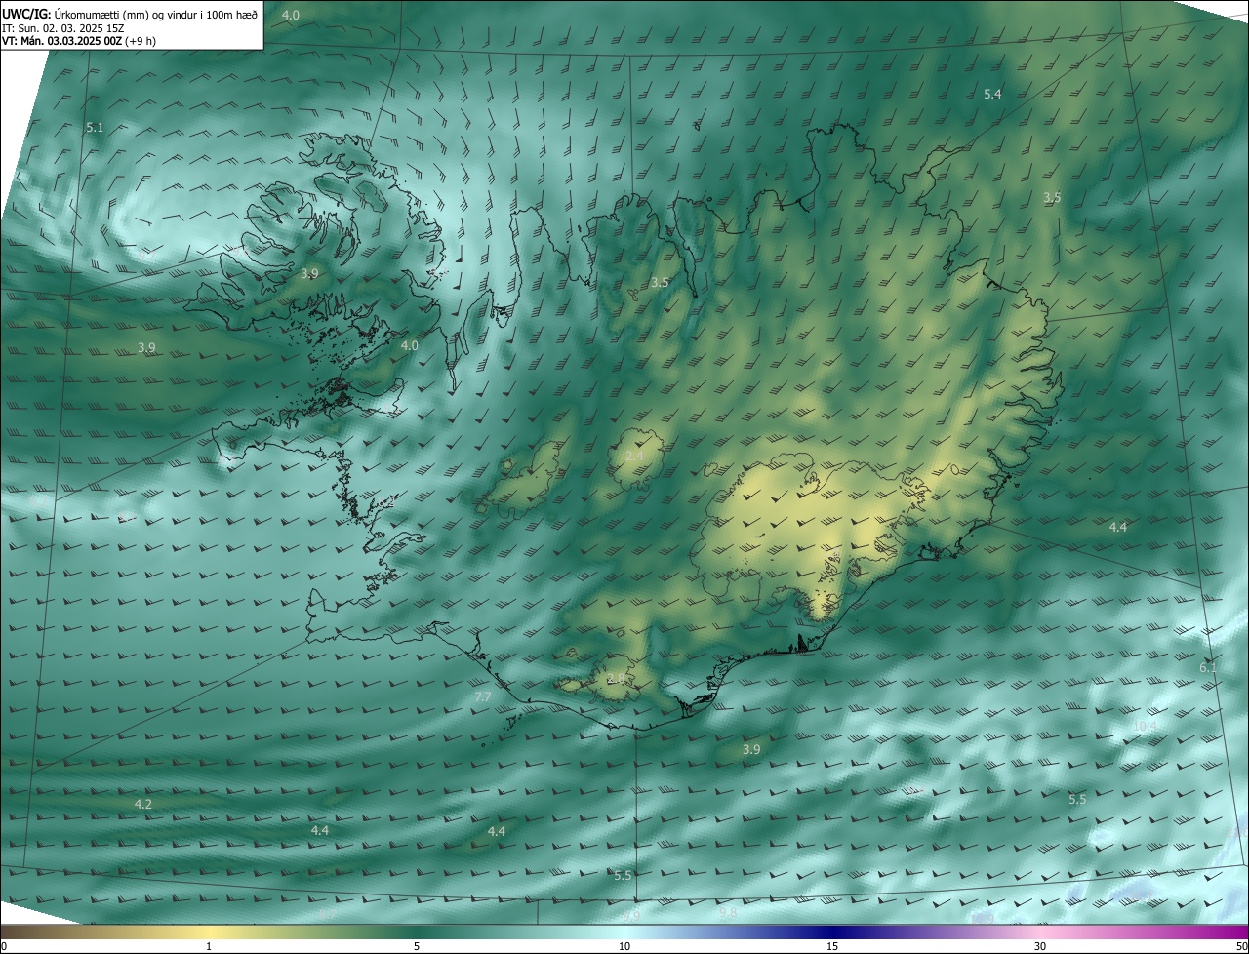Click the "50" tick label on the legend
The image size is (1249, 954).
coord(1241,946)
